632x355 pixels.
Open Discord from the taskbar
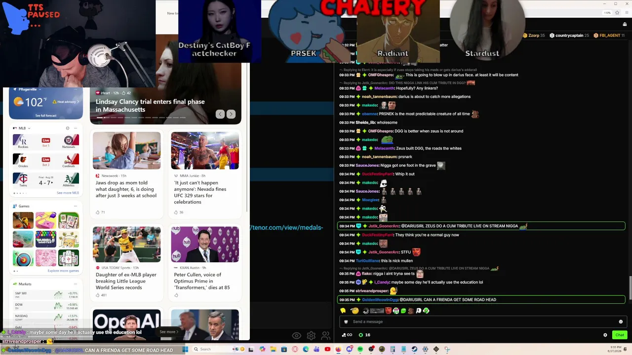point(349,349)
